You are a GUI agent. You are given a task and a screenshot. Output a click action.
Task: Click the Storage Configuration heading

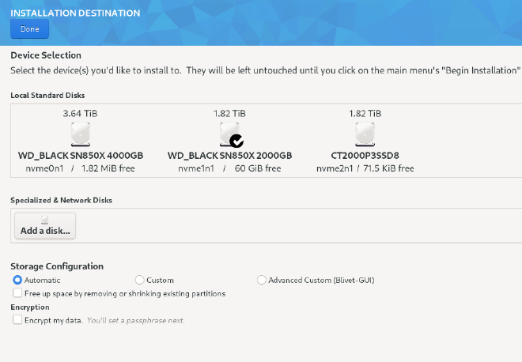(57, 266)
